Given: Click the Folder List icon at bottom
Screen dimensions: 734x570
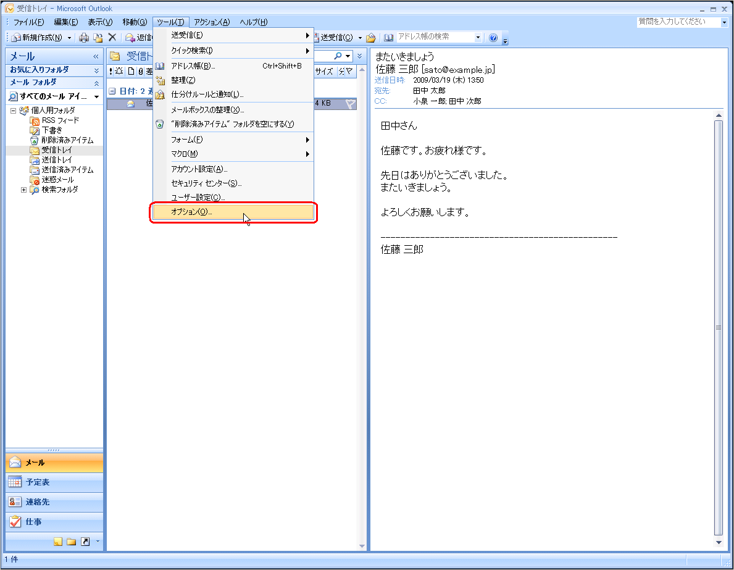Looking at the screenshot, I should [71, 542].
